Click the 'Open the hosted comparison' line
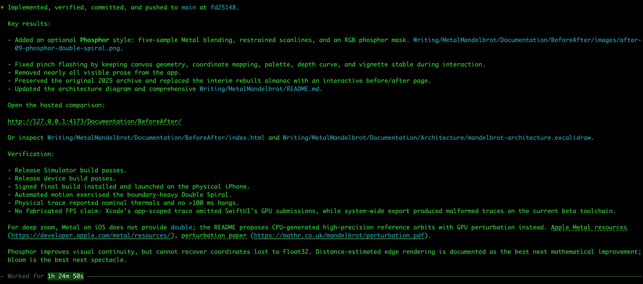The height and width of the screenshot is (284, 643). click(x=56, y=105)
